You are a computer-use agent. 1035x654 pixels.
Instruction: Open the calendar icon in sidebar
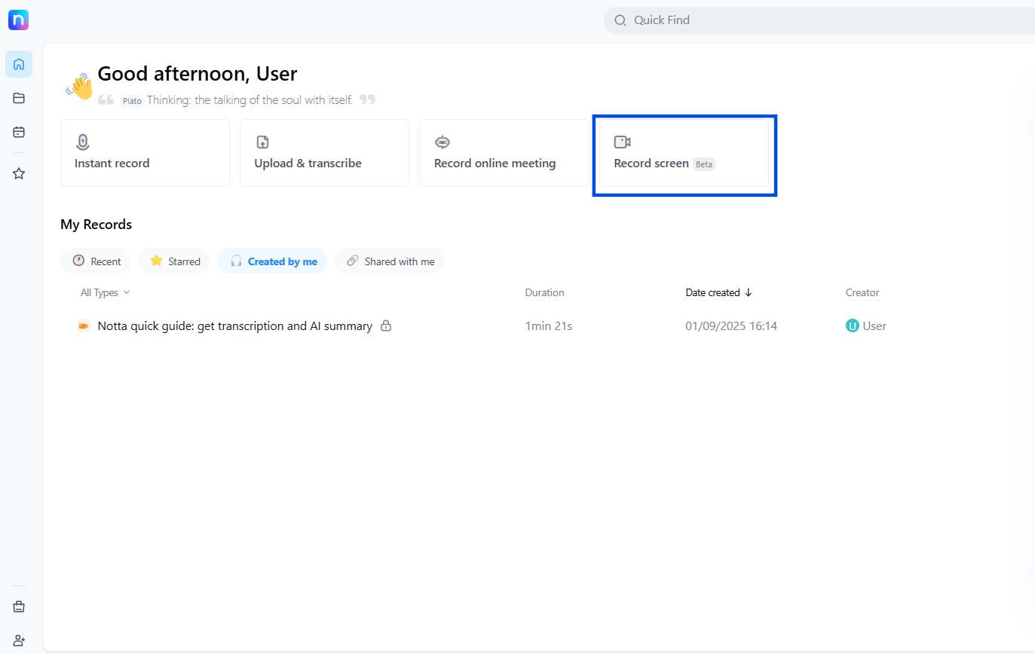(x=19, y=132)
